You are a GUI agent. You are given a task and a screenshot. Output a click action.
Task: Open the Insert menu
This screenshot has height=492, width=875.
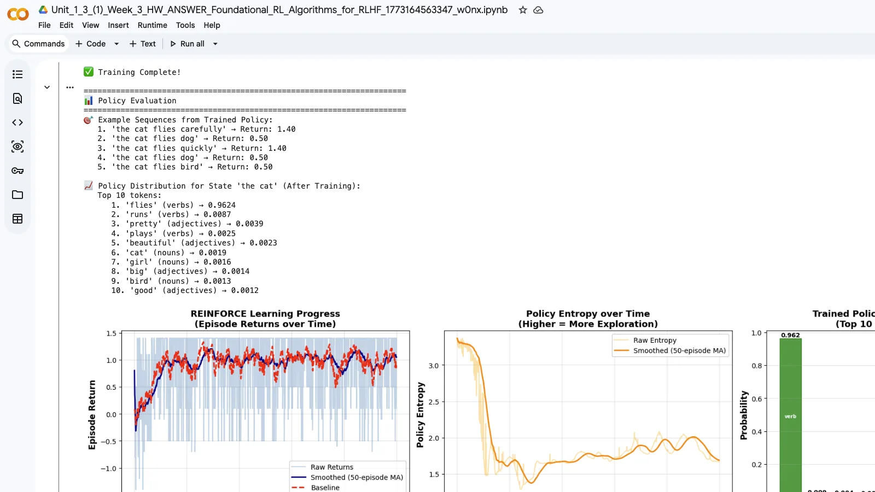(x=118, y=25)
